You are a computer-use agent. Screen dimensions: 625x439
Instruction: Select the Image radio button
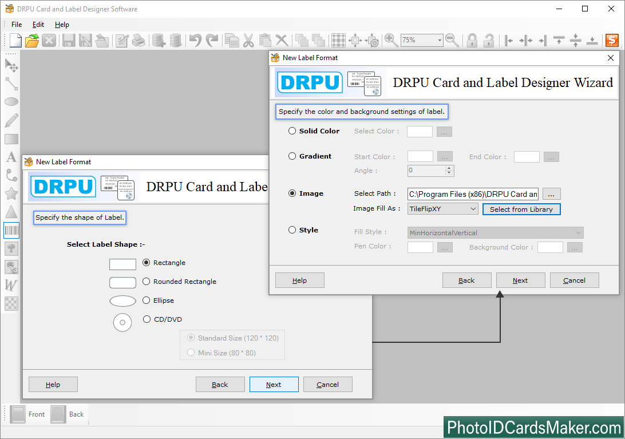pyautogui.click(x=292, y=193)
